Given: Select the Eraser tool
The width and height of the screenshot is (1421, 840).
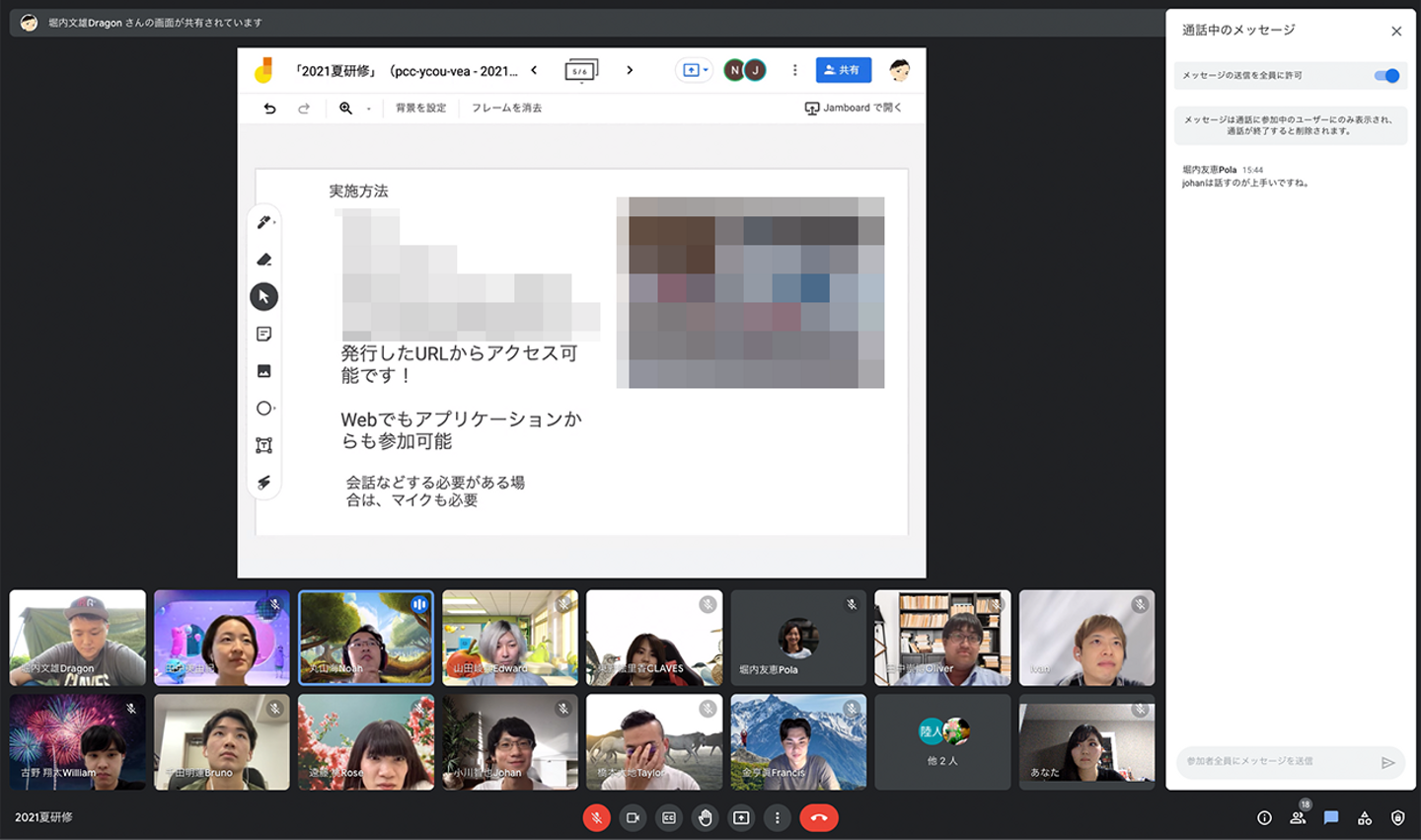Looking at the screenshot, I should (x=263, y=260).
